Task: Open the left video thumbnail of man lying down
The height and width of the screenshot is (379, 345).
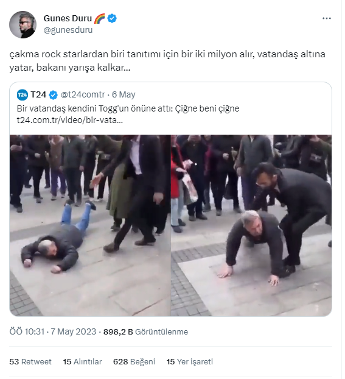Action: (90, 225)
